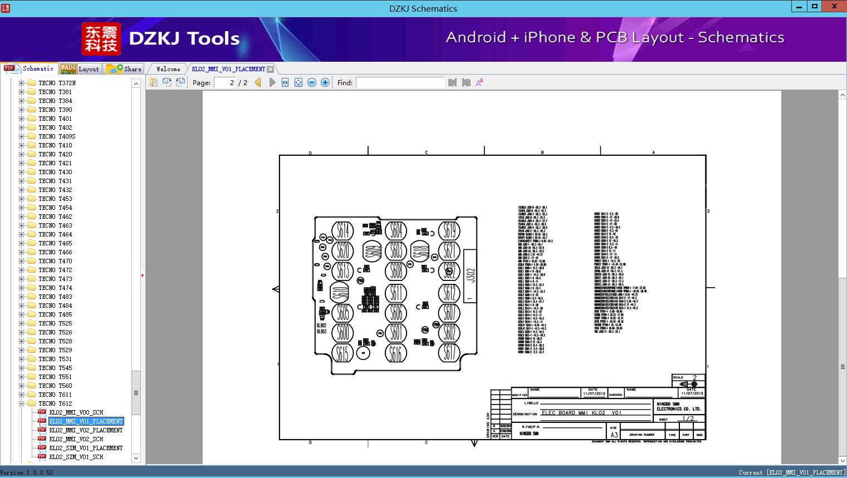
Task: Open the KL02_SIM_V01_PLACEMENT file
Action: [x=86, y=448]
